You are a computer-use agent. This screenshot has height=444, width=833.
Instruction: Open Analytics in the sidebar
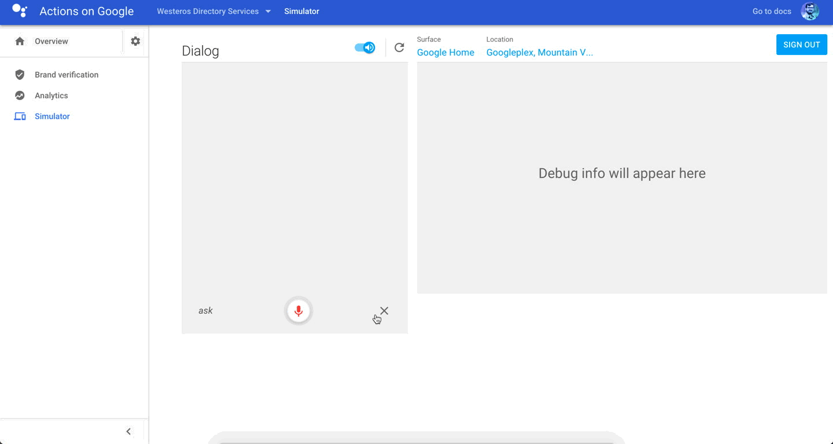(51, 95)
